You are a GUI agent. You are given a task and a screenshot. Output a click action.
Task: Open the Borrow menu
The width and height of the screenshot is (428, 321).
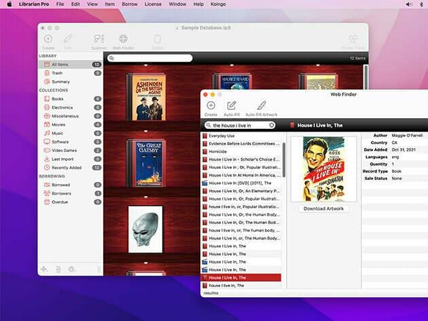[x=129, y=4]
